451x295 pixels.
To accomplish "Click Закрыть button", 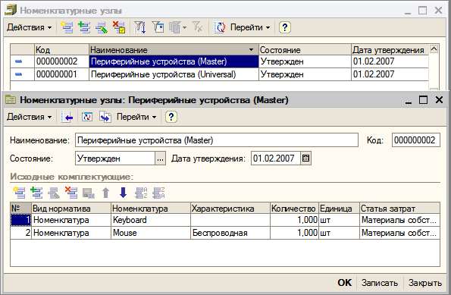I will pos(425,283).
